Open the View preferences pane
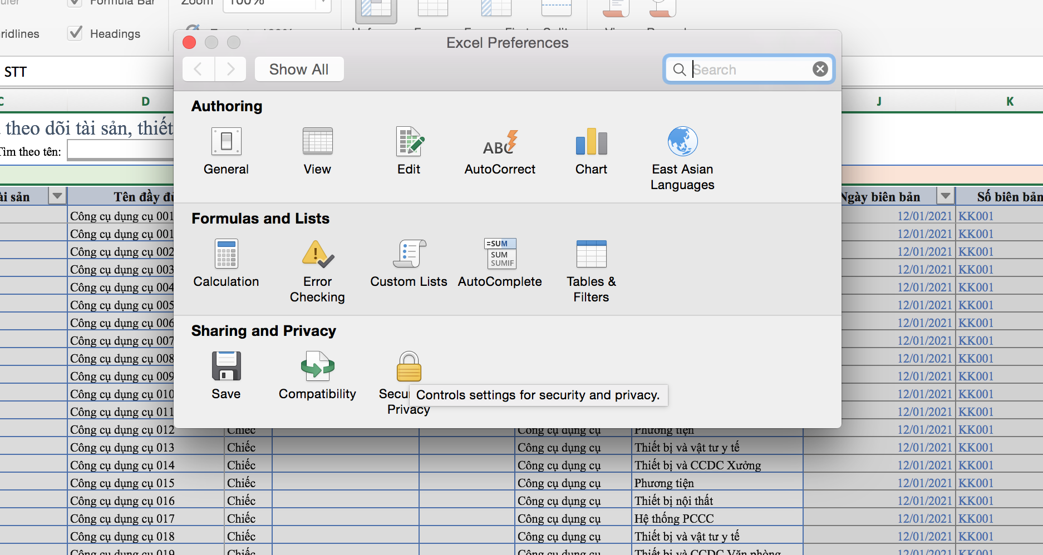Viewport: 1043px width, 555px height. (317, 151)
